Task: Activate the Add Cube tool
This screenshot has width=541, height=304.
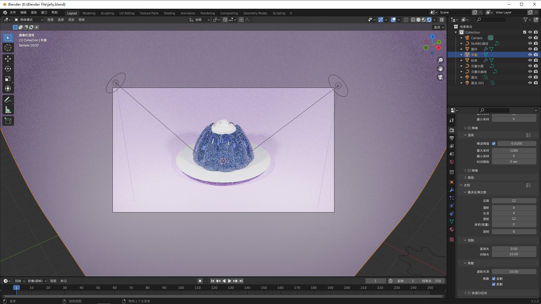Action: [x=8, y=121]
